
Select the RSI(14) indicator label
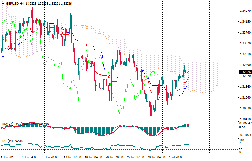pyautogui.click(x=7, y=141)
